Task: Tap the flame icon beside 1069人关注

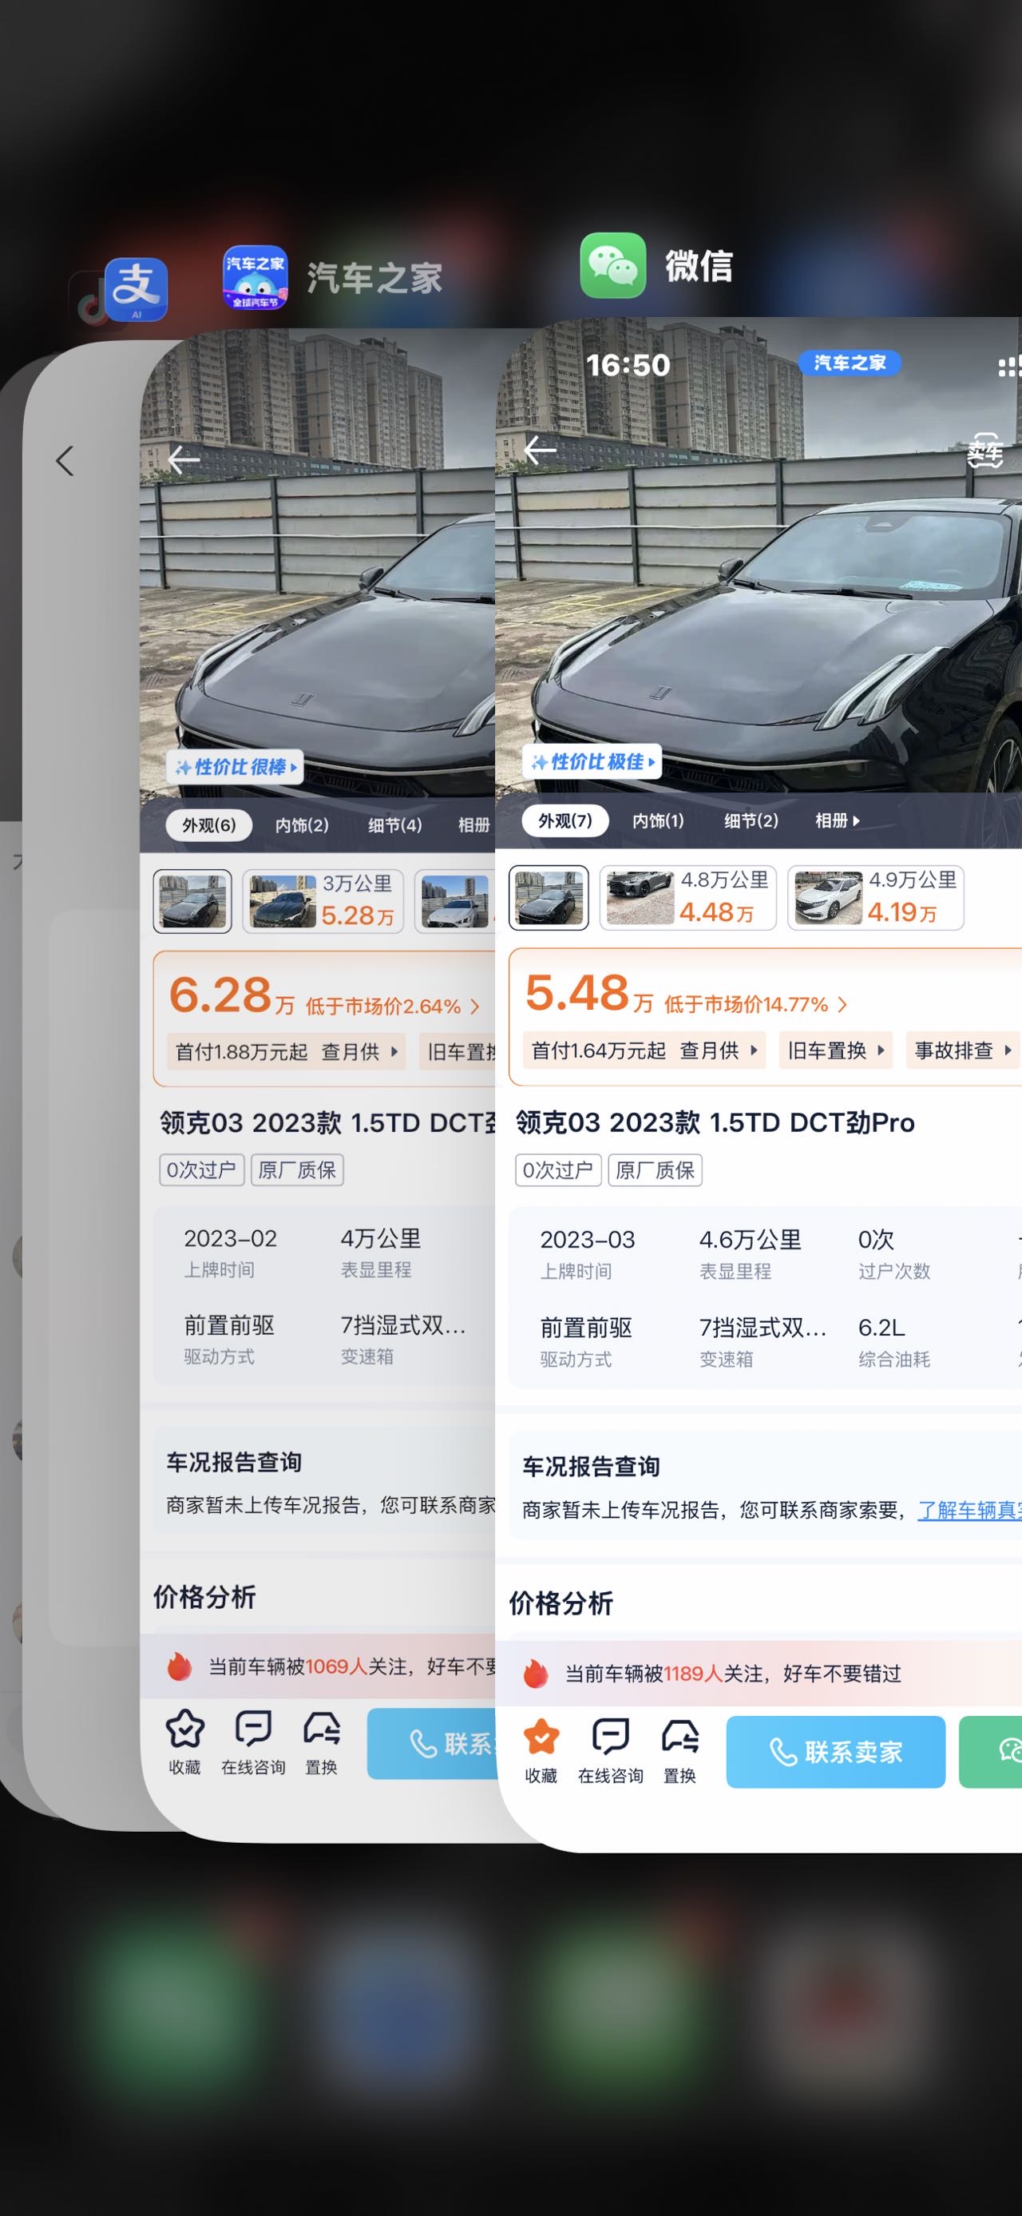Action: coord(180,1666)
